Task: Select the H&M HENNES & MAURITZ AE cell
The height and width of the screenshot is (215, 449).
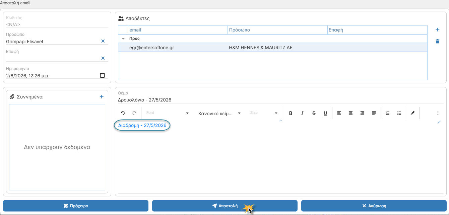Action: (x=277, y=48)
